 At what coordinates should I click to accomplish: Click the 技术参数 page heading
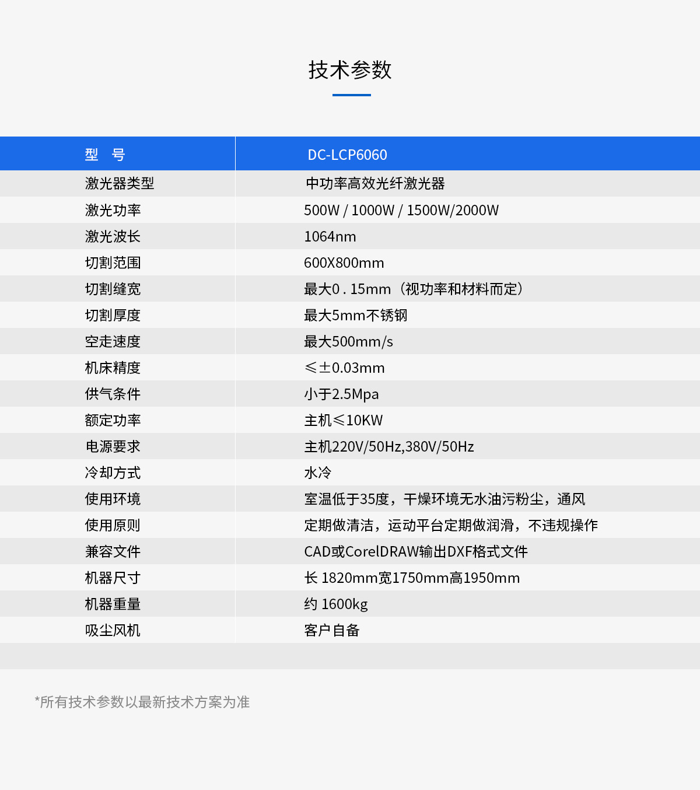coord(350,70)
